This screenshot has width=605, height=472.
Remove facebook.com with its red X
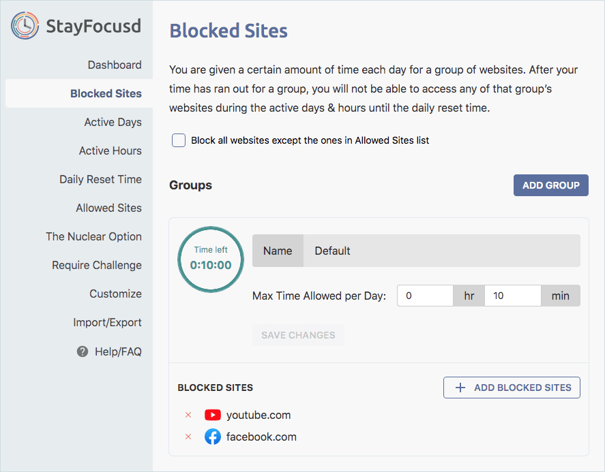[188, 437]
